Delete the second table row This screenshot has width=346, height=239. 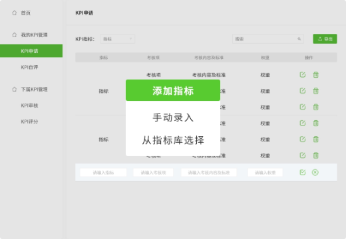(x=315, y=91)
